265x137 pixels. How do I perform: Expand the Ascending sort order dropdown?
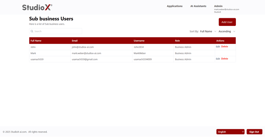(227, 31)
